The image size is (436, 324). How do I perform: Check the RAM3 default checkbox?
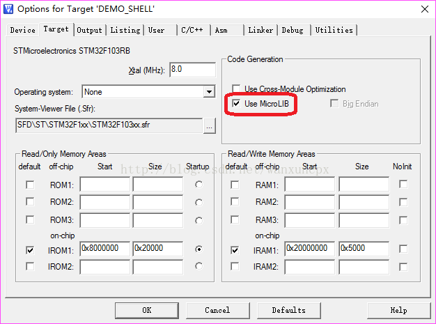point(235,219)
